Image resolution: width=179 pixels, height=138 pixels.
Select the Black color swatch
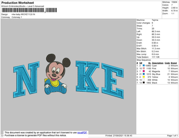pos(143,83)
